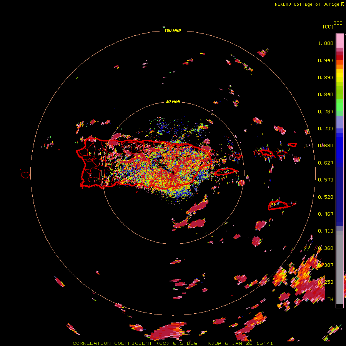Pick the light pink swatch on color bar

[x=339, y=41]
